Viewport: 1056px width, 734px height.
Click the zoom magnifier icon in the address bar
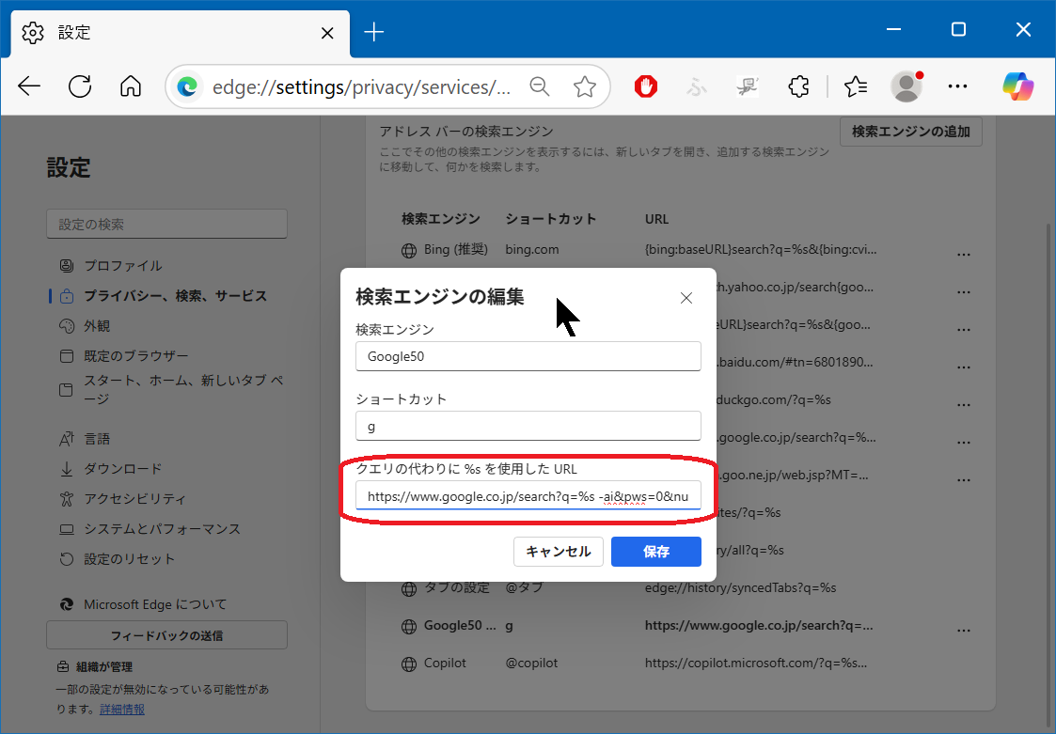pyautogui.click(x=540, y=86)
